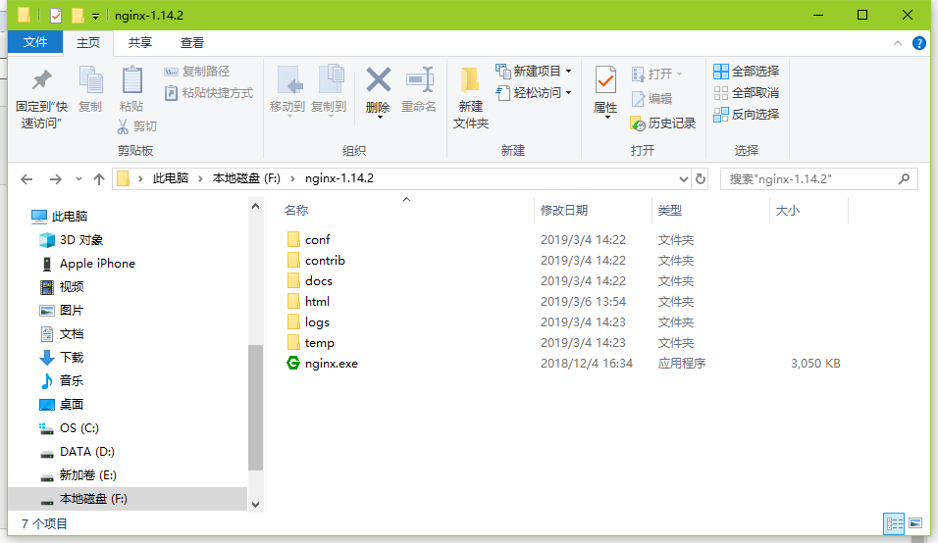Click 此电脑 in the address breadcrumb
The height and width of the screenshot is (543, 938).
171,178
